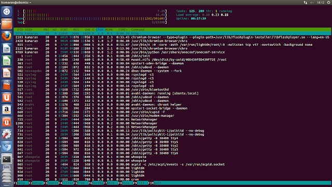
Task: Click F7 Nice - in function bar
Action: point(110,183)
